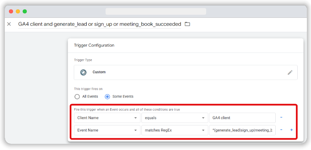Click the green macOS window button
This screenshot has height=150, width=311.
point(25,11)
